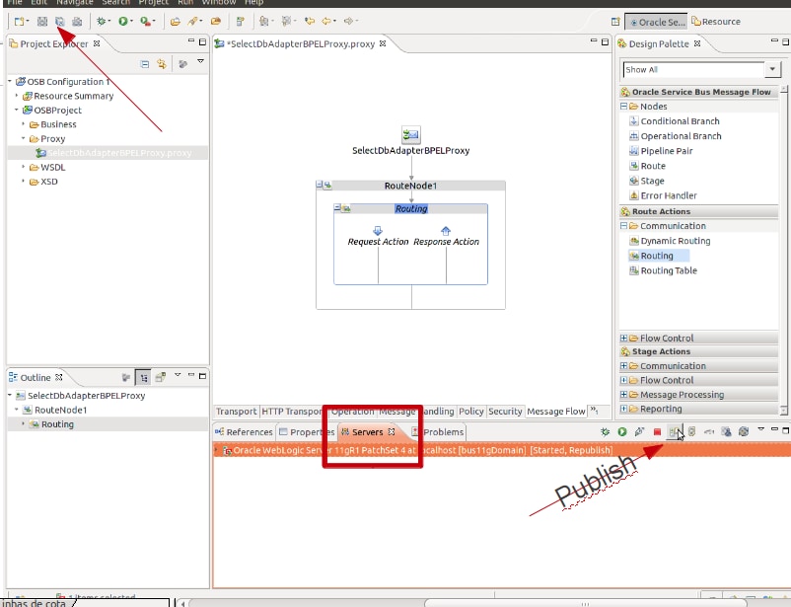The width and height of the screenshot is (791, 607).
Task: Click the green Run icon in main toolbar
Action: pyautogui.click(x=122, y=21)
